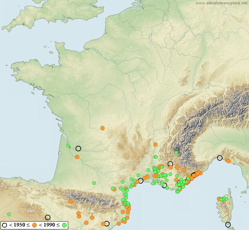Click the single green marker in the Alps
Image resolution: width=249 pixels, height=230 pixels.
176,152
